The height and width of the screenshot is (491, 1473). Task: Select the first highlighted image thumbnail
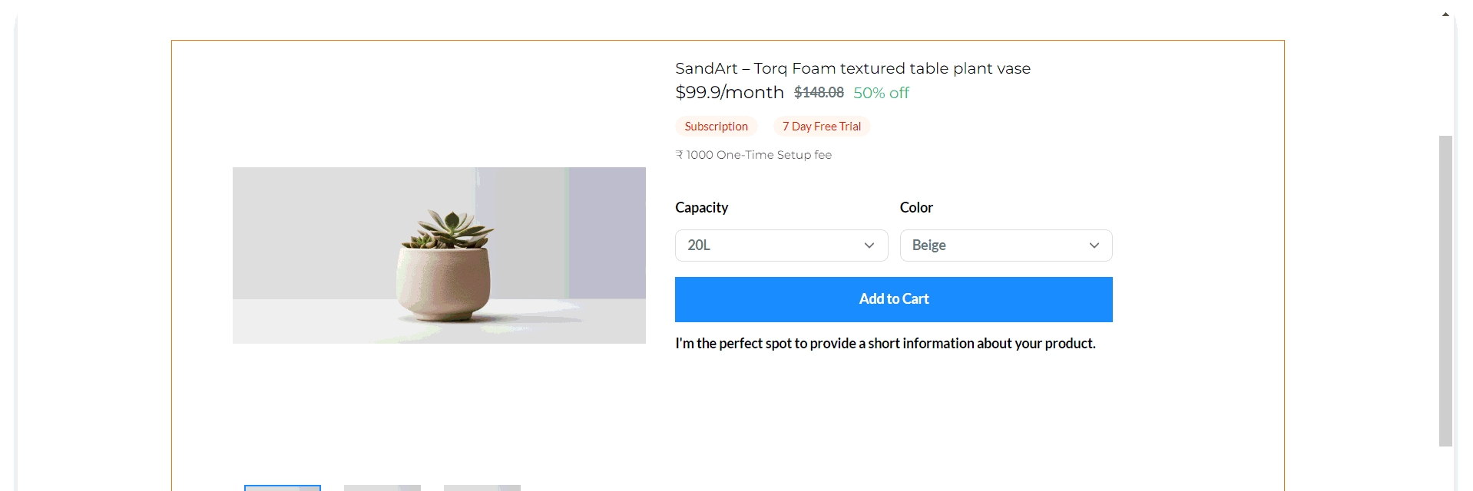(x=283, y=487)
